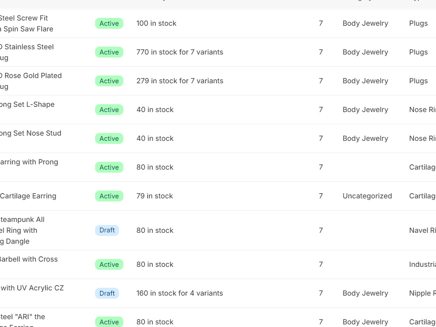The image size is (436, 327).
Task: Click the 100 in stock inventory cell
Action: (x=156, y=24)
